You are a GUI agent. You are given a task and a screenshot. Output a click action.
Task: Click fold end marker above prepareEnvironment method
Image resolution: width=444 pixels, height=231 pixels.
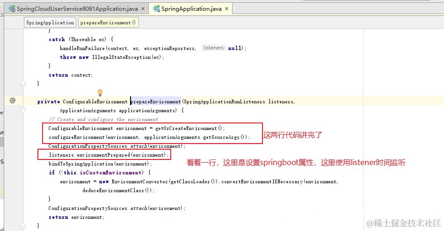[23, 84]
